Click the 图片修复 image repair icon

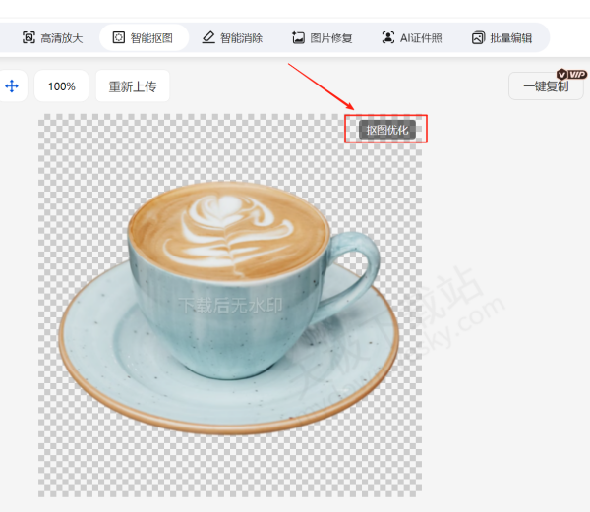(x=299, y=38)
